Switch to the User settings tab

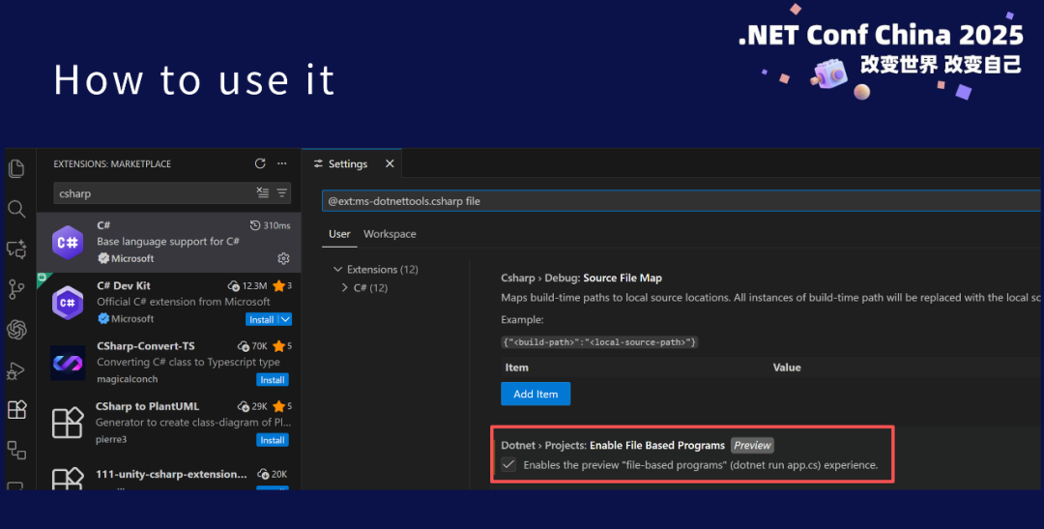(339, 234)
